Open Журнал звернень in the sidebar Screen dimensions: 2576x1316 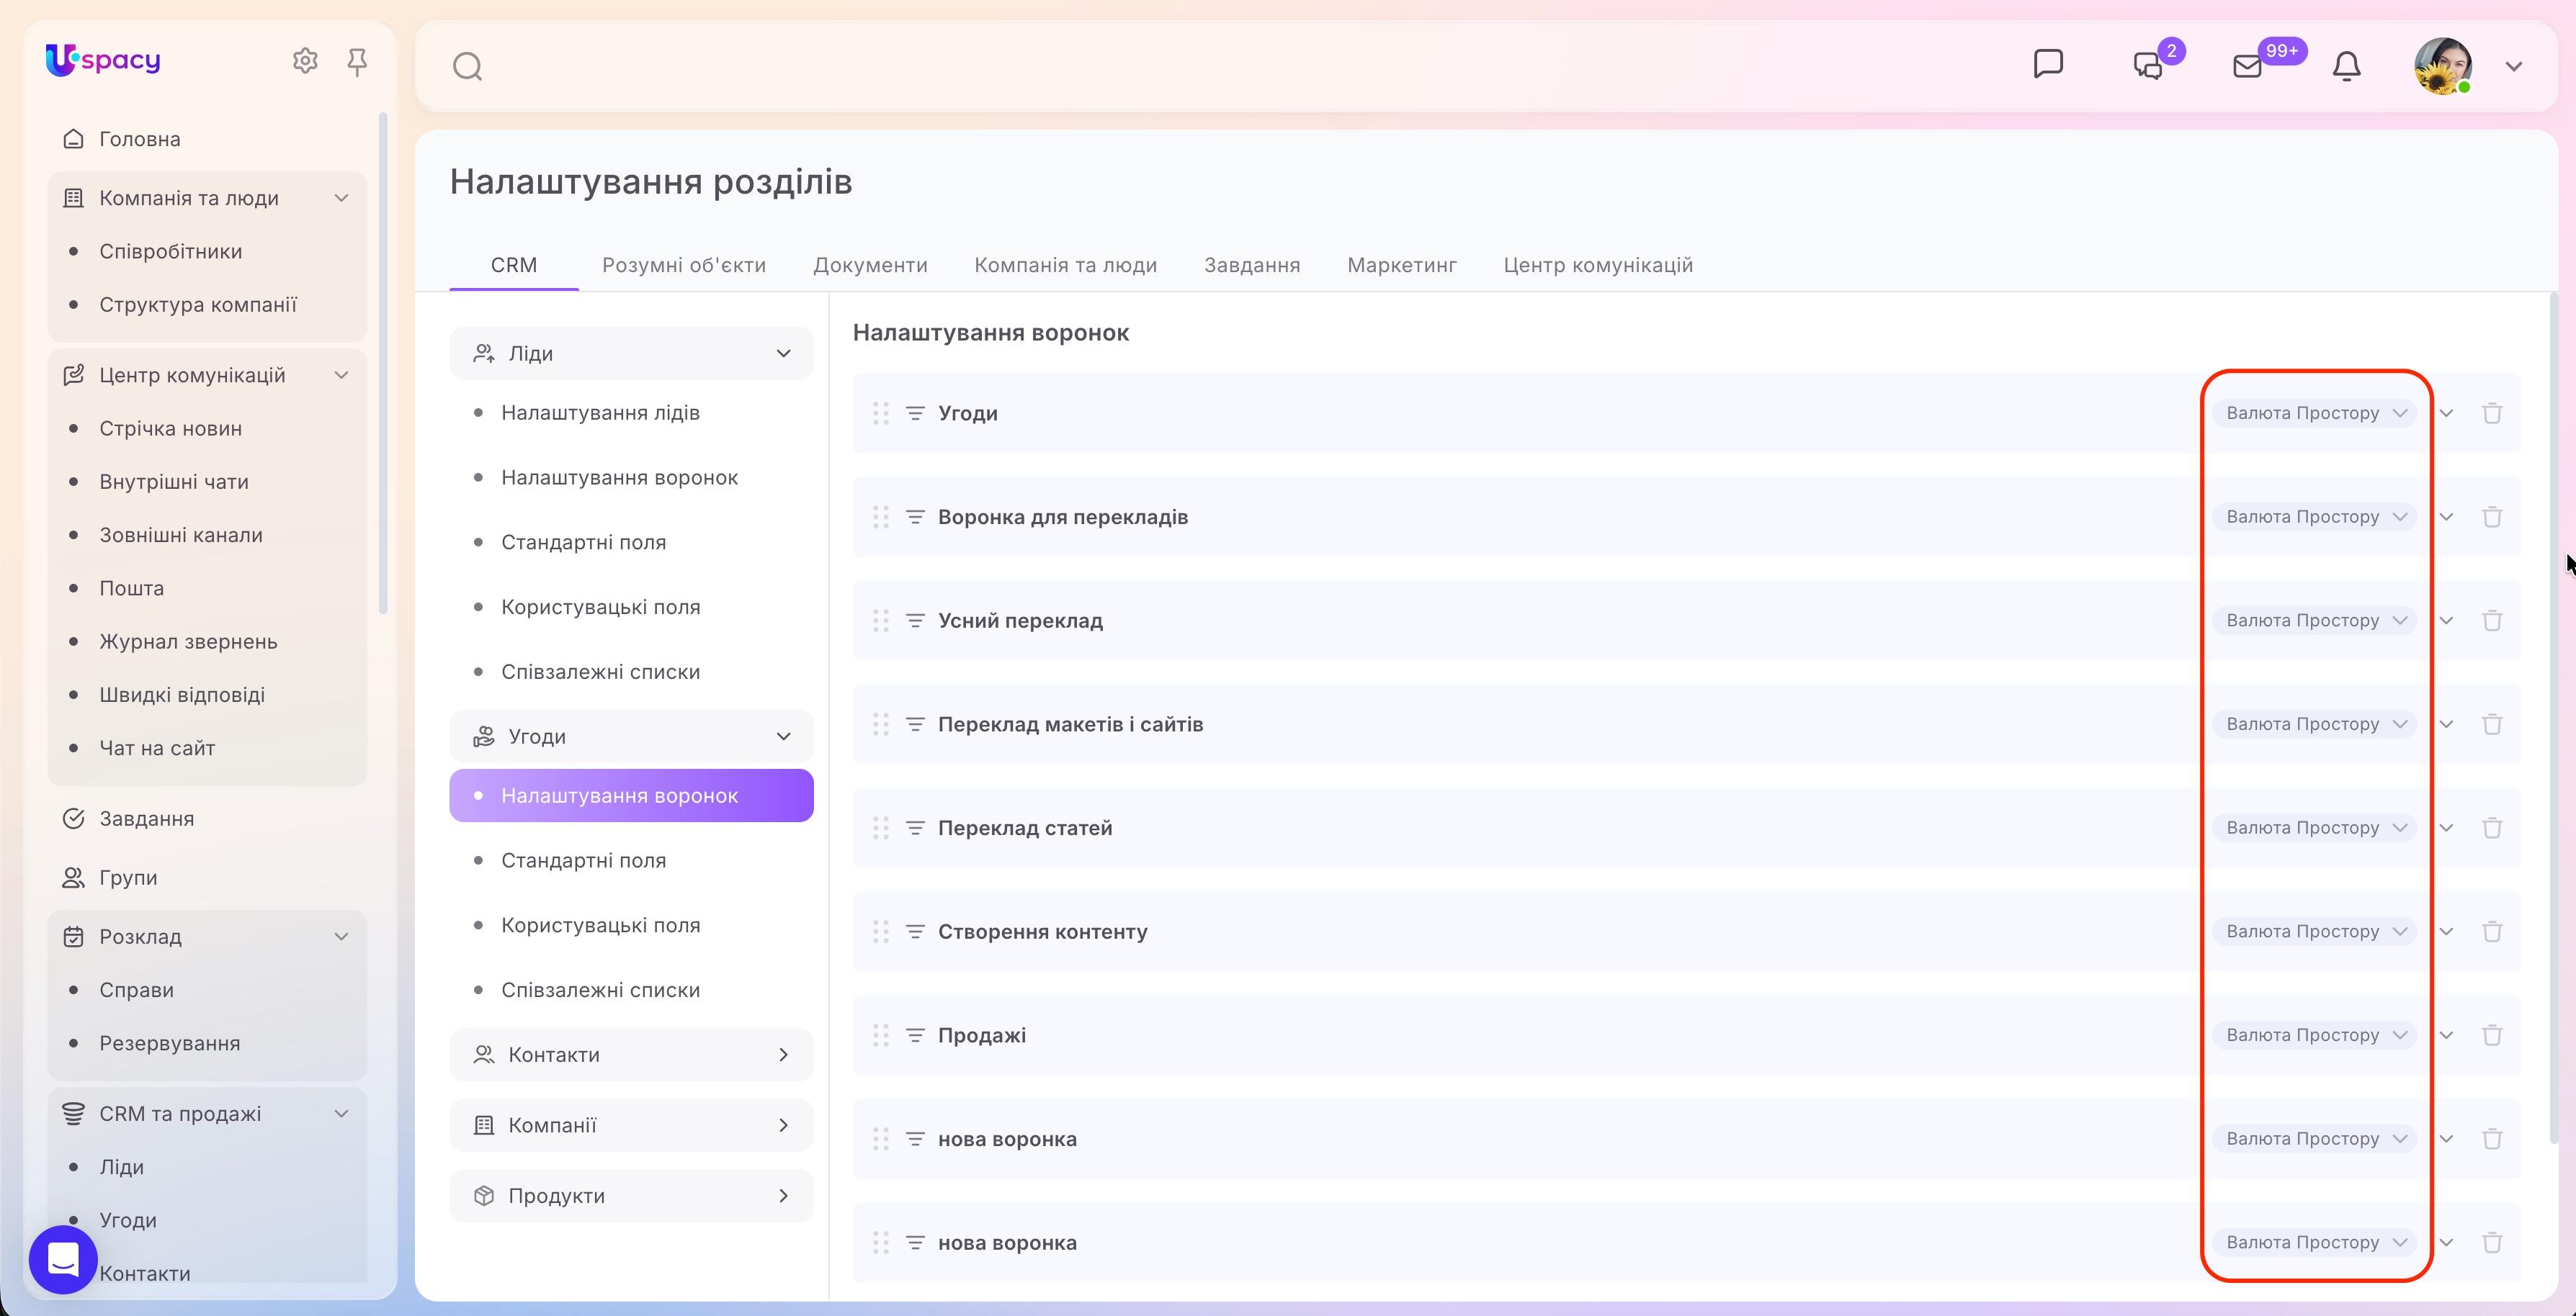(x=188, y=641)
